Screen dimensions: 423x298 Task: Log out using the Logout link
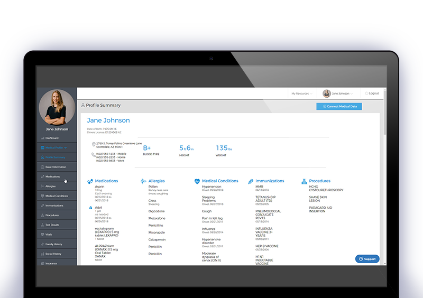point(372,94)
